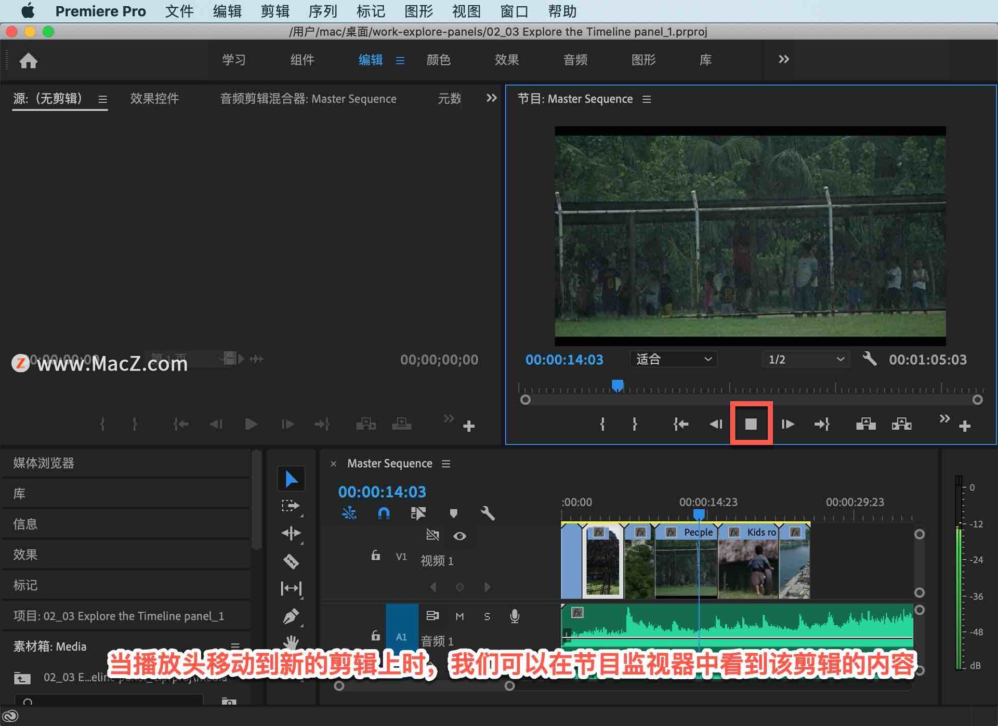Click the Lift button in Program monitor
This screenshot has height=726, width=998.
pyautogui.click(x=866, y=424)
